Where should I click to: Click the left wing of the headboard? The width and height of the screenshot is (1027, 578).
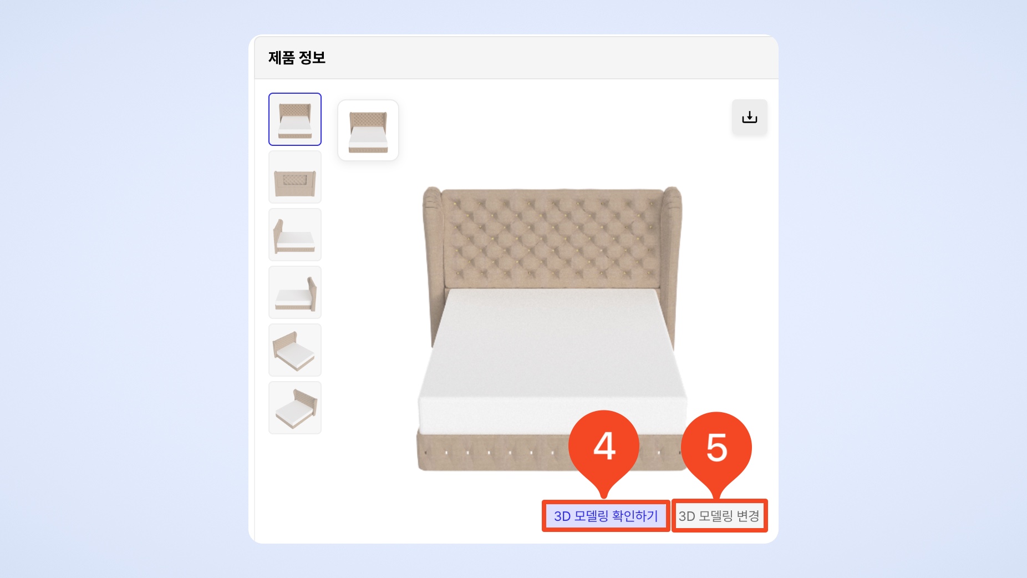tap(433, 261)
